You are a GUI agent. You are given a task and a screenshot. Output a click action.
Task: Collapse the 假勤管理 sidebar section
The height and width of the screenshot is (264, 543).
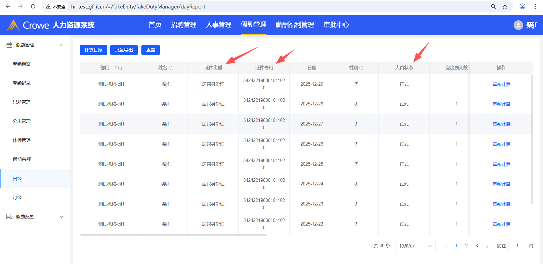(x=61, y=45)
